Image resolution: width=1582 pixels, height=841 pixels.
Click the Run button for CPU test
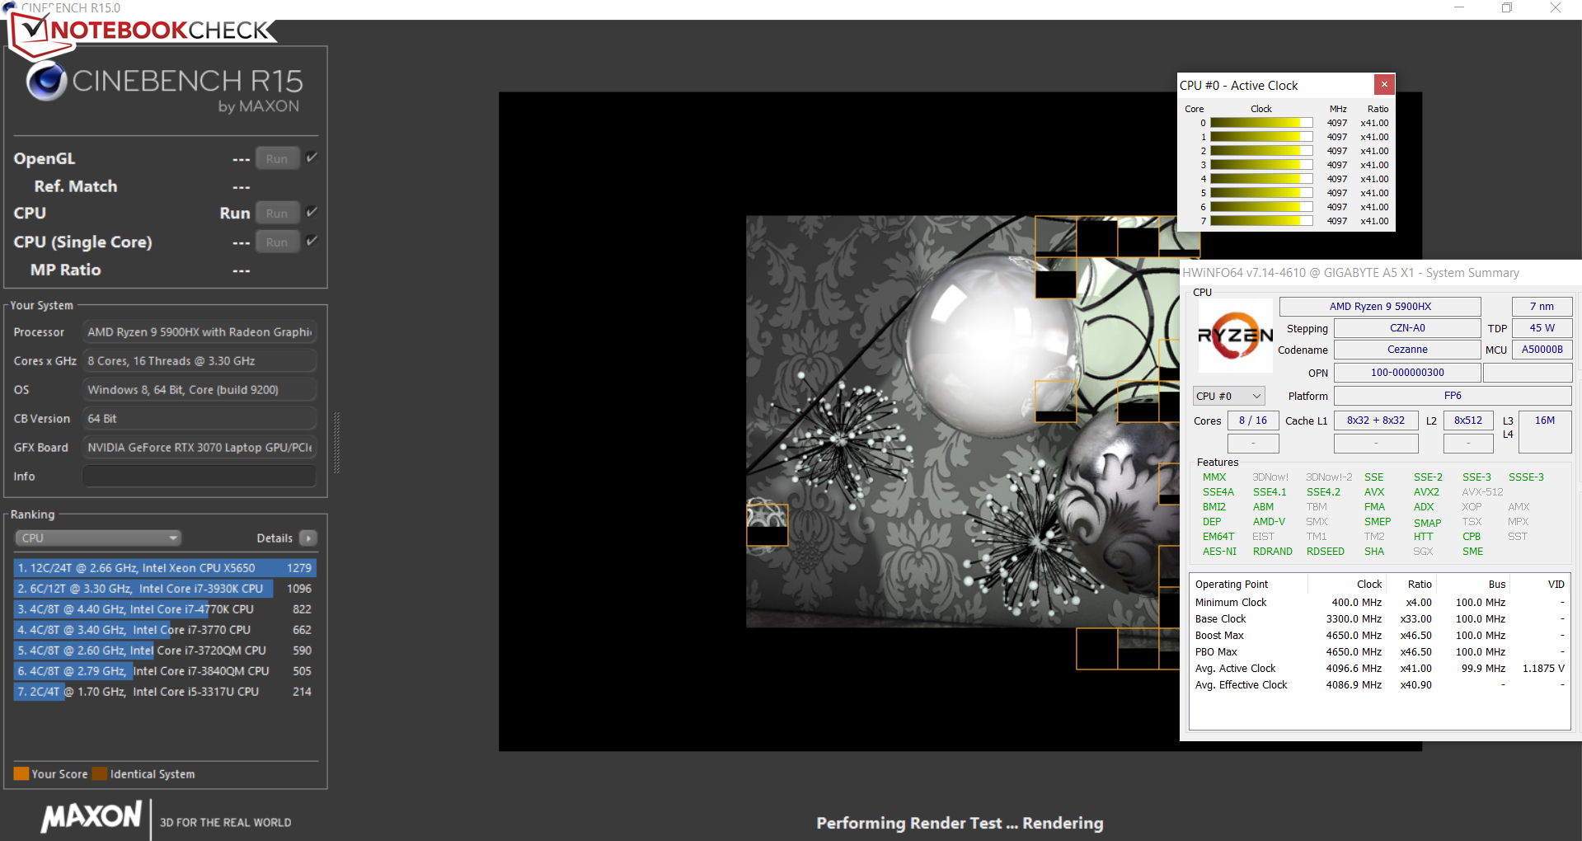tap(277, 213)
